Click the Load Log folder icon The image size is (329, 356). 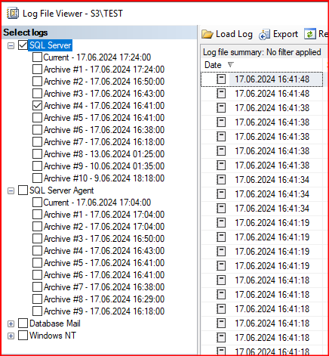click(x=207, y=34)
